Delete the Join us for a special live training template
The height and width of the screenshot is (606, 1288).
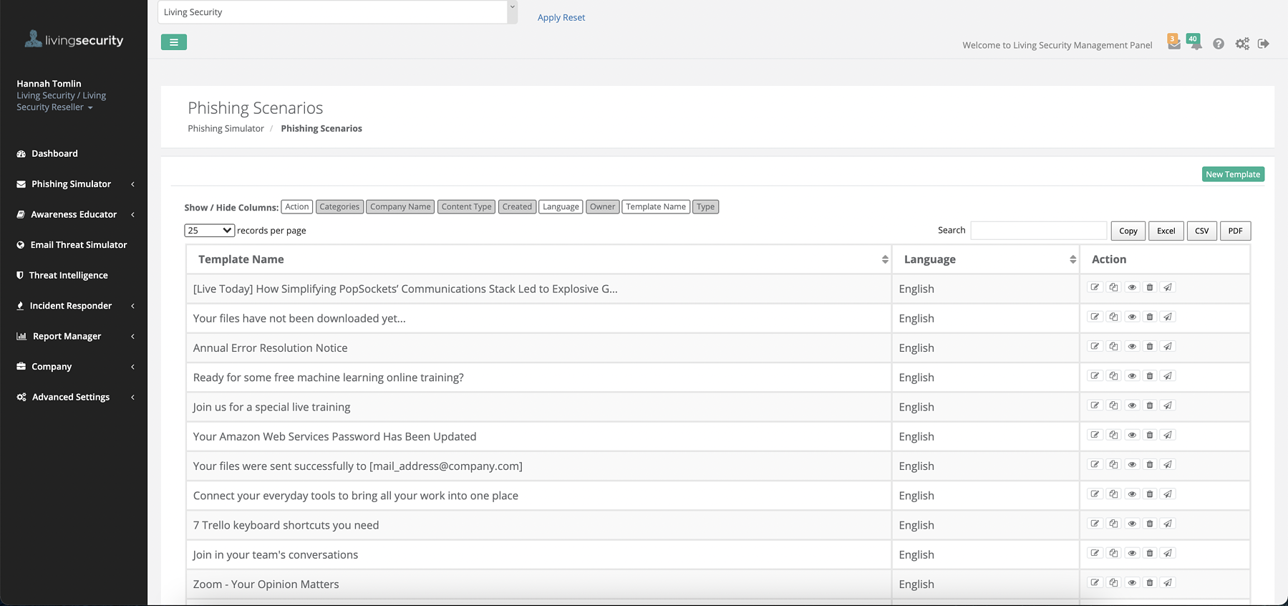pos(1150,405)
